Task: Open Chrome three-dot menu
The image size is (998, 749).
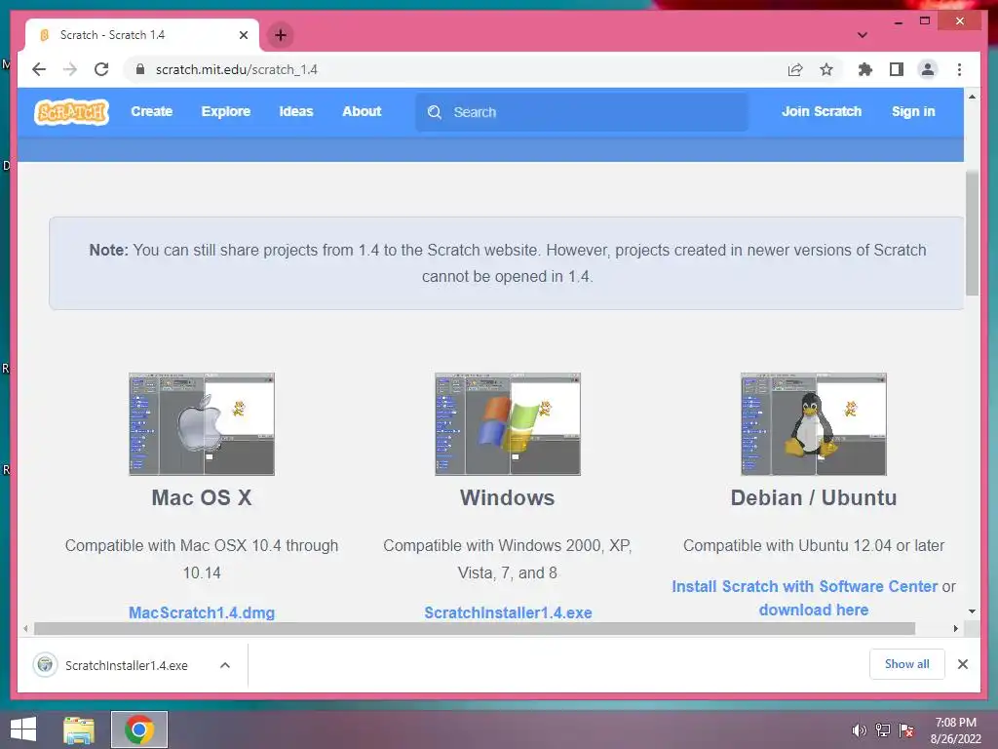Action: [959, 69]
